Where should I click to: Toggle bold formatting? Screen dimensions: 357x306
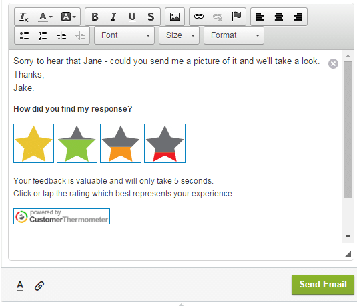pyautogui.click(x=95, y=17)
